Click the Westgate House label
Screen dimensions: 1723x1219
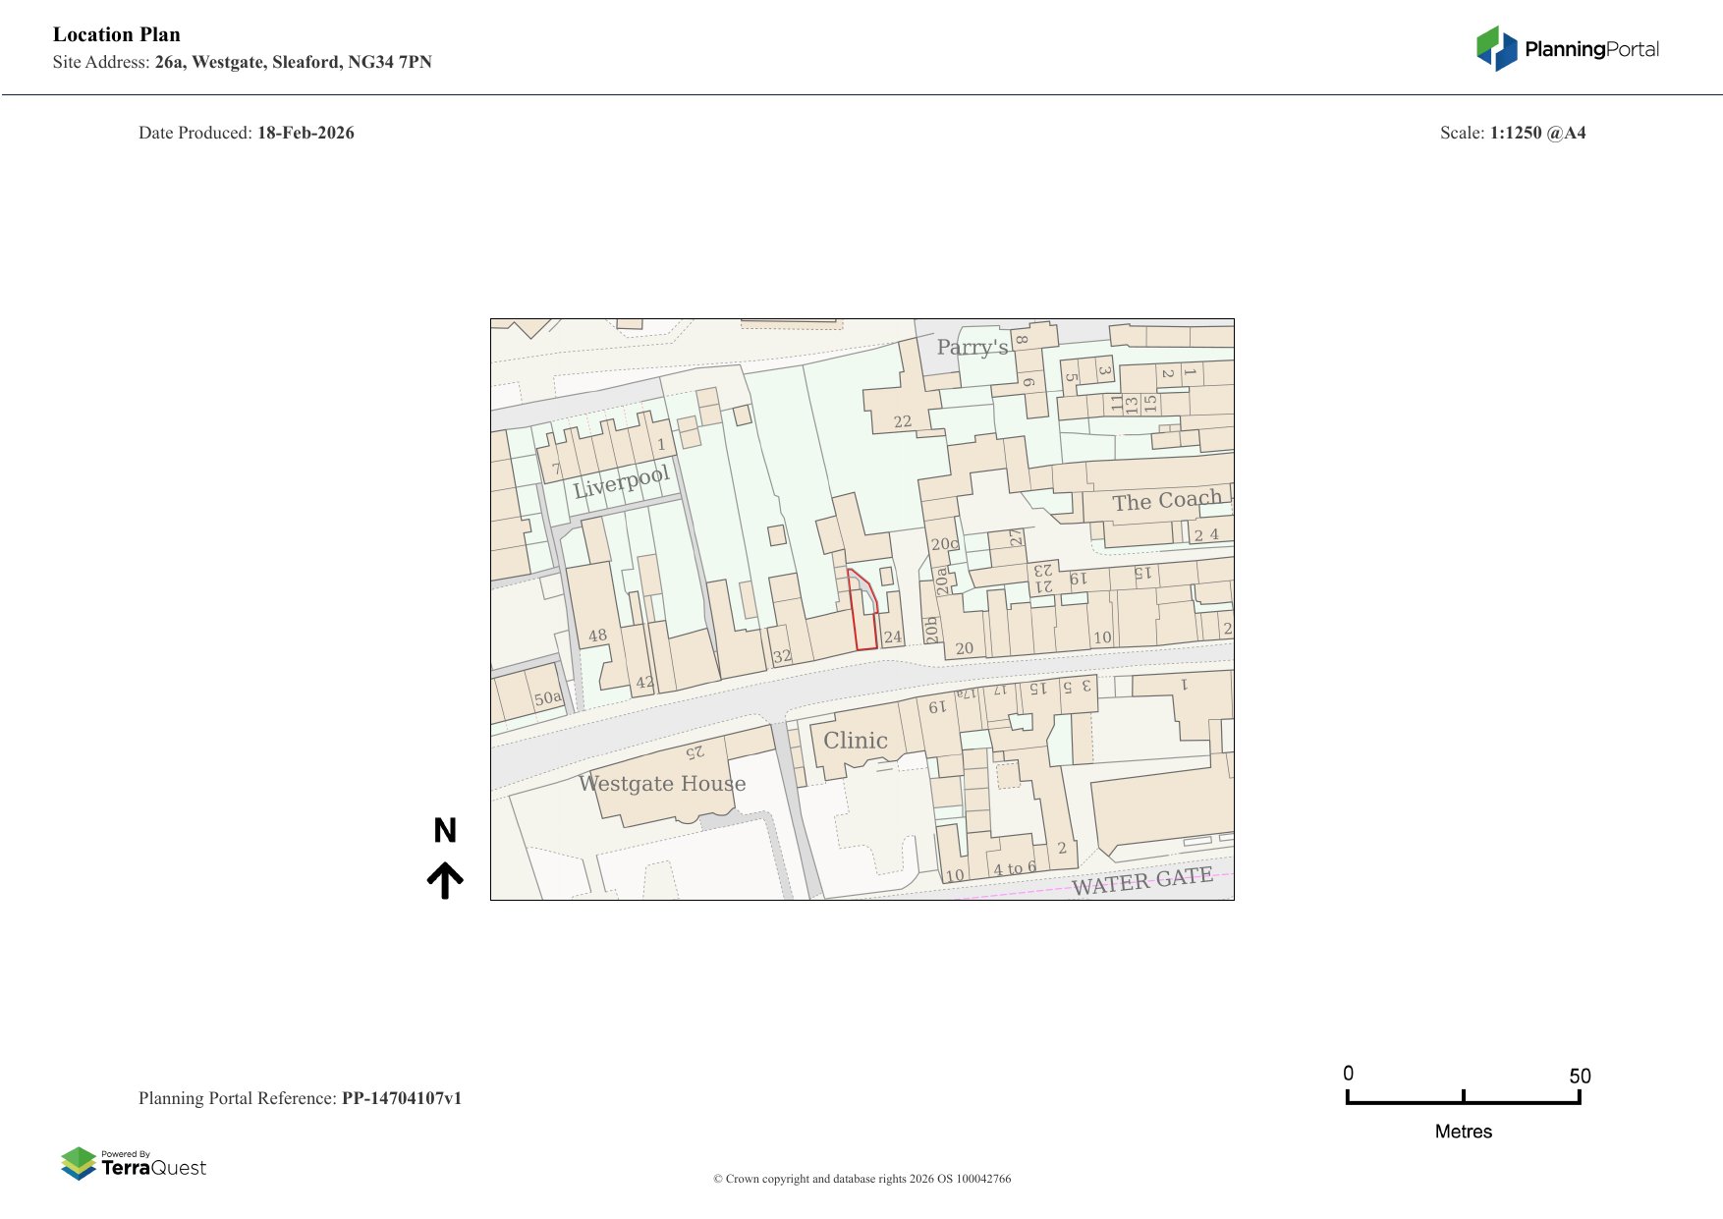pos(661,784)
